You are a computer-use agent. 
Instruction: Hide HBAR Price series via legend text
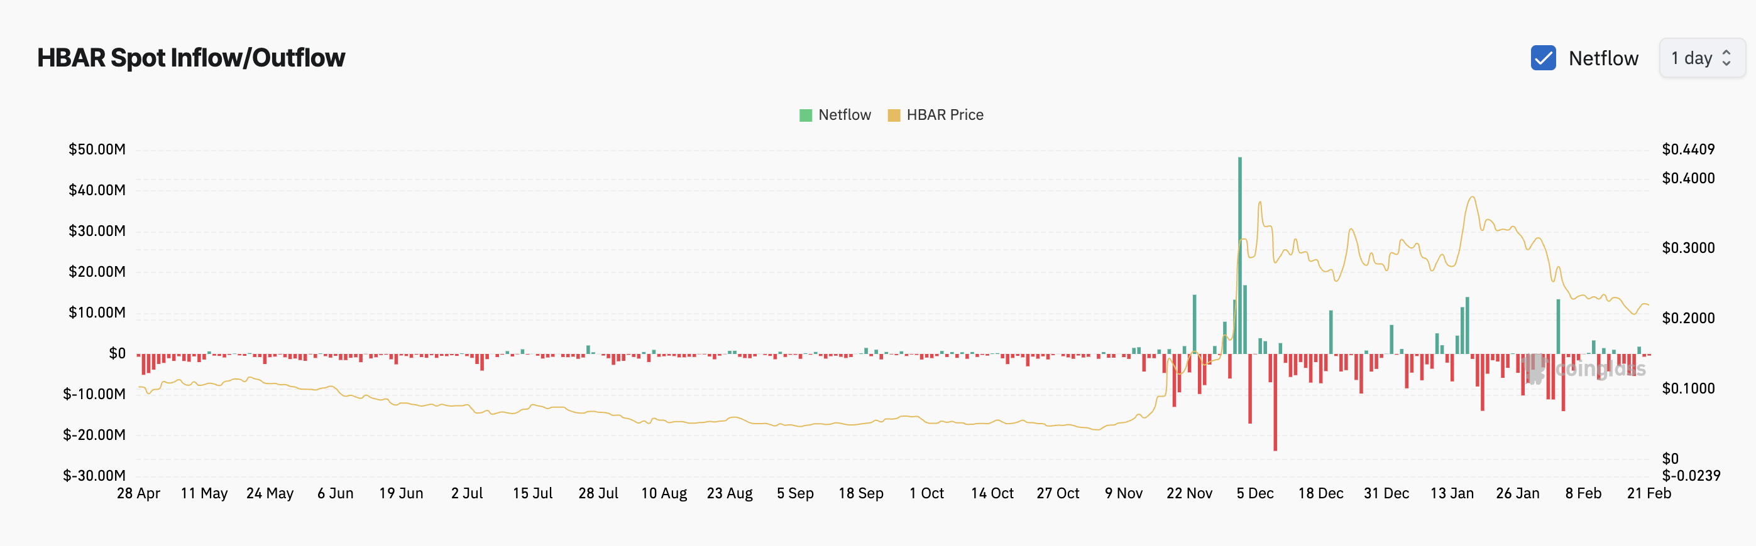[944, 115]
